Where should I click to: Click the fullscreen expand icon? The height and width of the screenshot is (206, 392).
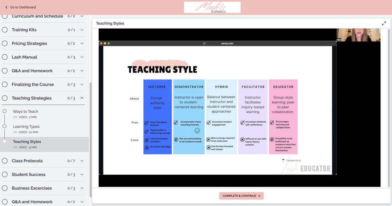[x=384, y=23]
